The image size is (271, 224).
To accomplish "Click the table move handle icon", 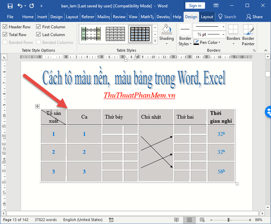I will pos(37,106).
